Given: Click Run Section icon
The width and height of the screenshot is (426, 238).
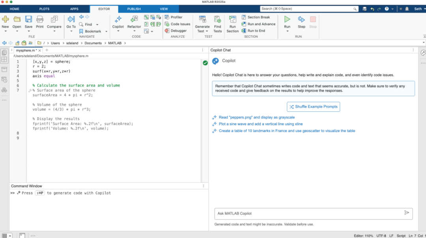Looking at the screenshot, I should 233,19.
